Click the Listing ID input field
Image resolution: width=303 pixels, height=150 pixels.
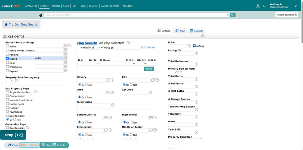coord(181,53)
